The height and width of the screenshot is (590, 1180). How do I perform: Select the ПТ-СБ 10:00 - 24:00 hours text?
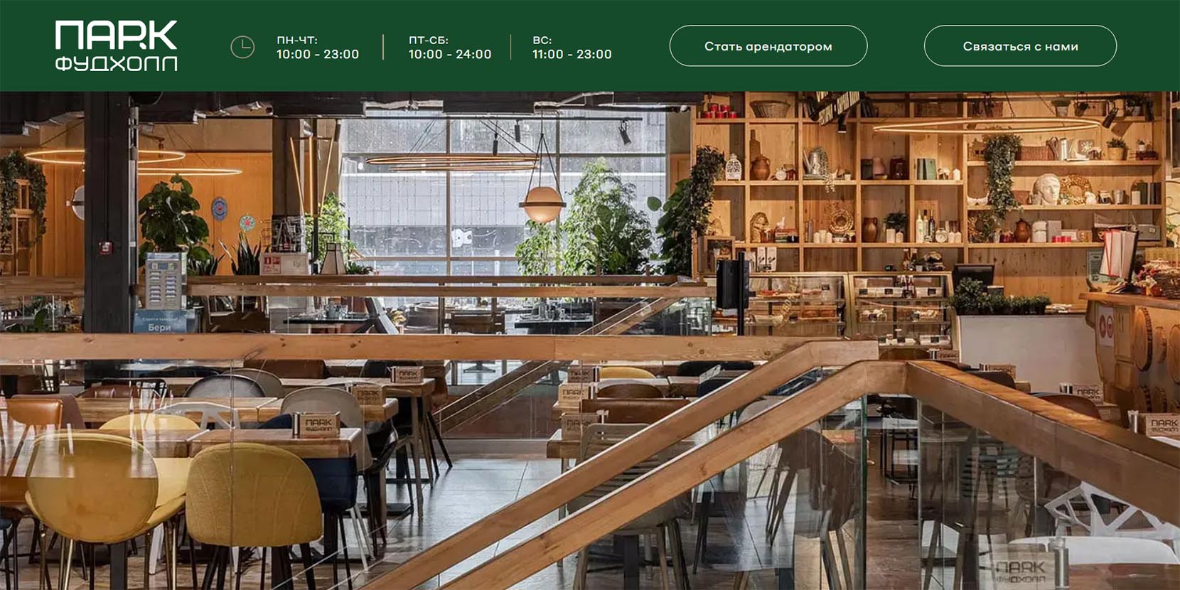450,47
